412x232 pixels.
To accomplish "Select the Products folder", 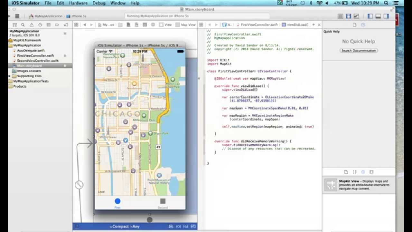I will (20, 86).
